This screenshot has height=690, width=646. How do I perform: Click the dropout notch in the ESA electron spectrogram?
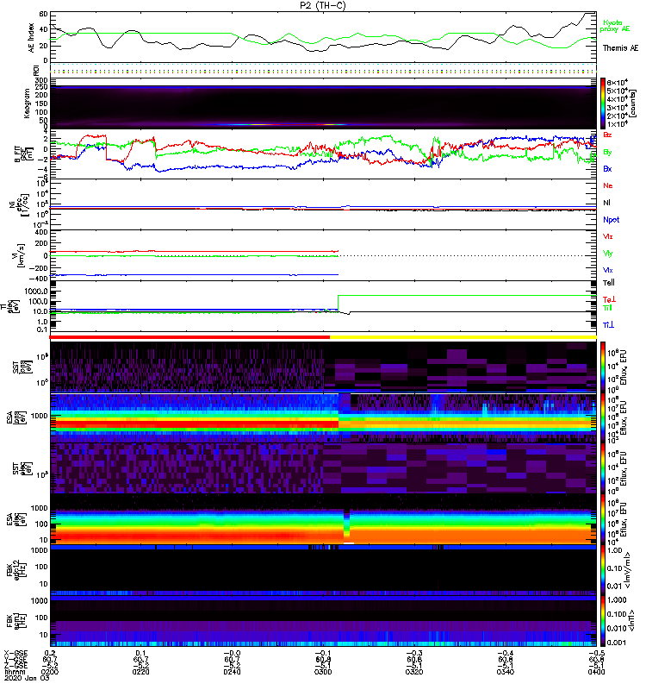point(347,526)
